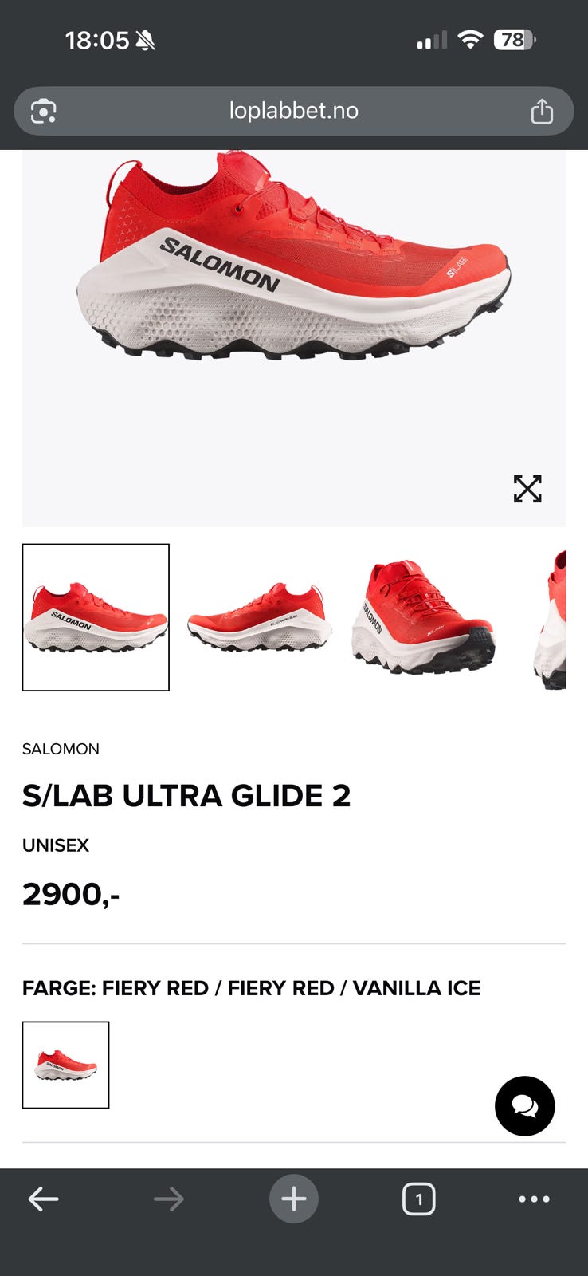
Task: Select the third thumbnail showing front angle
Action: 423,617
